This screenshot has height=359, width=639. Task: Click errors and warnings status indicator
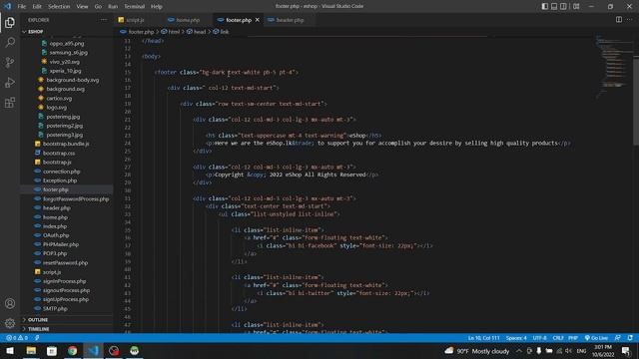(17, 338)
